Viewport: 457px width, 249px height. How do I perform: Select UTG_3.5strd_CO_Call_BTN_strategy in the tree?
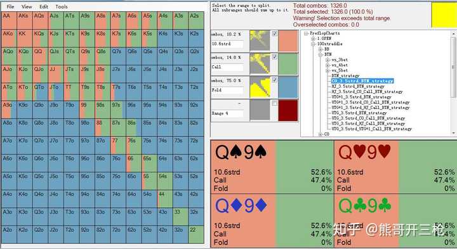[x=368, y=118]
